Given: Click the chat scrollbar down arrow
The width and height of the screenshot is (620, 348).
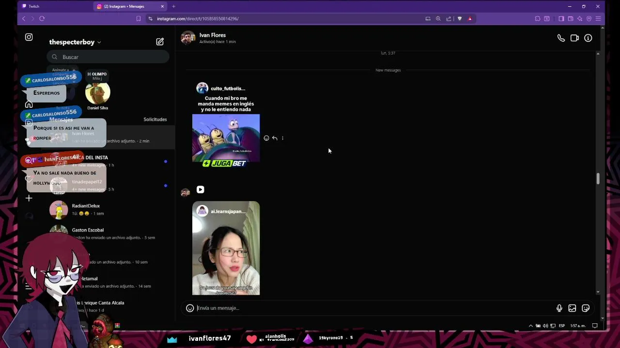Looking at the screenshot, I should pos(598,291).
